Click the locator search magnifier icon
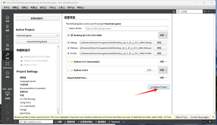The width and height of the screenshot is (217, 125). 21,122
